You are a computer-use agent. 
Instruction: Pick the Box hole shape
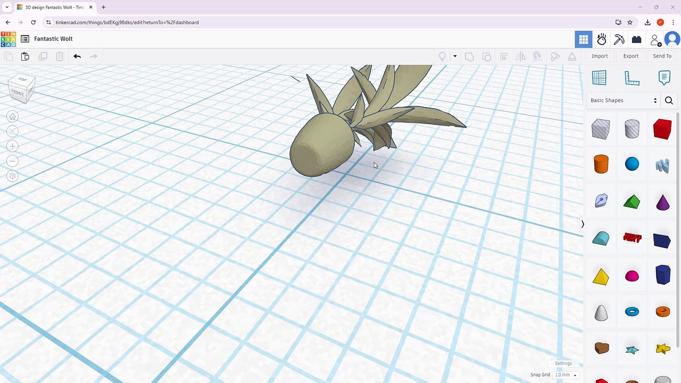point(601,129)
